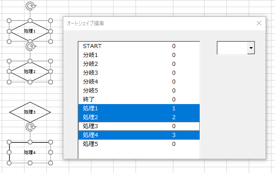The image size is (275, 173).
Task: Deselect the highlighted 処理2 list row
Action: click(x=139, y=117)
